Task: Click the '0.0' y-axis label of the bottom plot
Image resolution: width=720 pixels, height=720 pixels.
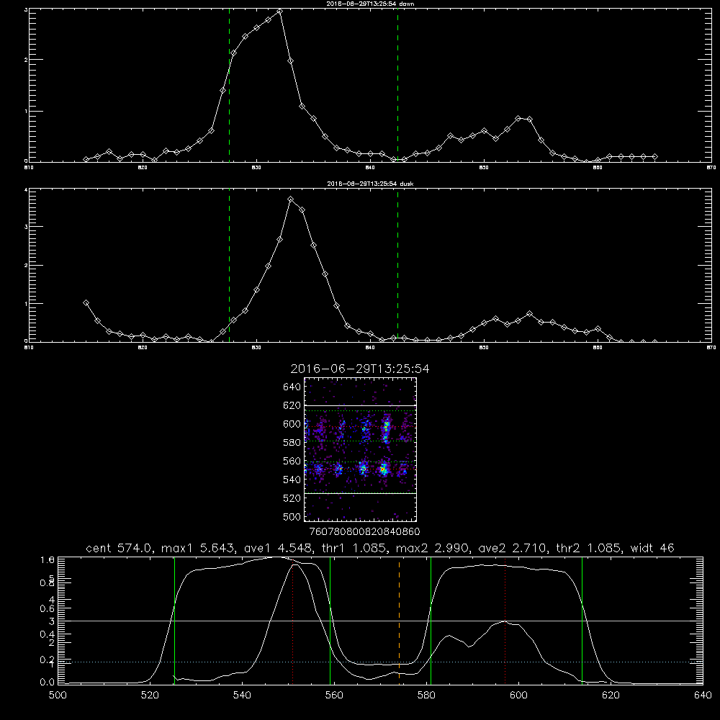Action: pyautogui.click(x=48, y=683)
